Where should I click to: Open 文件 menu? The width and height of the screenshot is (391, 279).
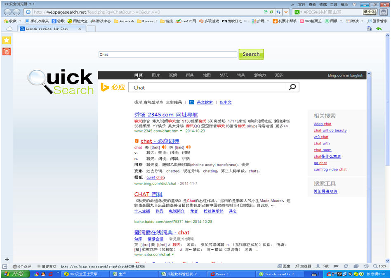pos(301,5)
